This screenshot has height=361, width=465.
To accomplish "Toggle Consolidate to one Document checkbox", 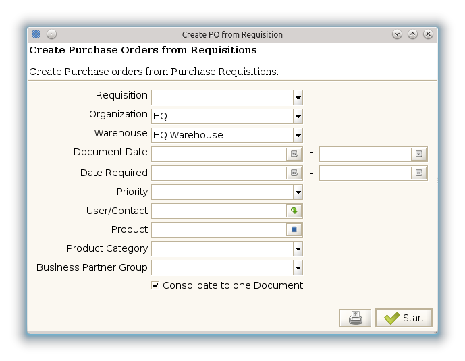I will pos(156,285).
